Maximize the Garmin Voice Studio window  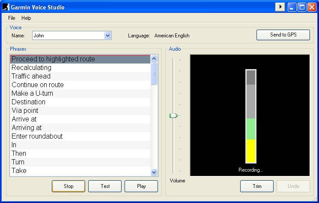pyautogui.click(x=302, y=7)
